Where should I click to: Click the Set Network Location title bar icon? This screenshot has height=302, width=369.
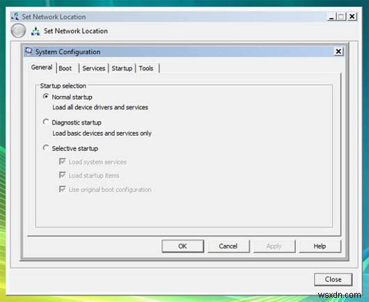click(15, 16)
